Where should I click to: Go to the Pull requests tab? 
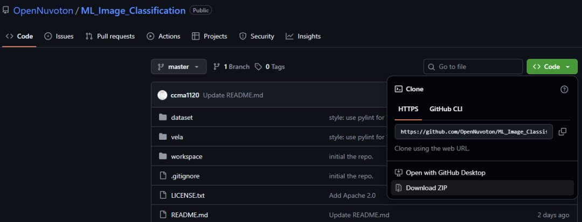pyautogui.click(x=110, y=36)
